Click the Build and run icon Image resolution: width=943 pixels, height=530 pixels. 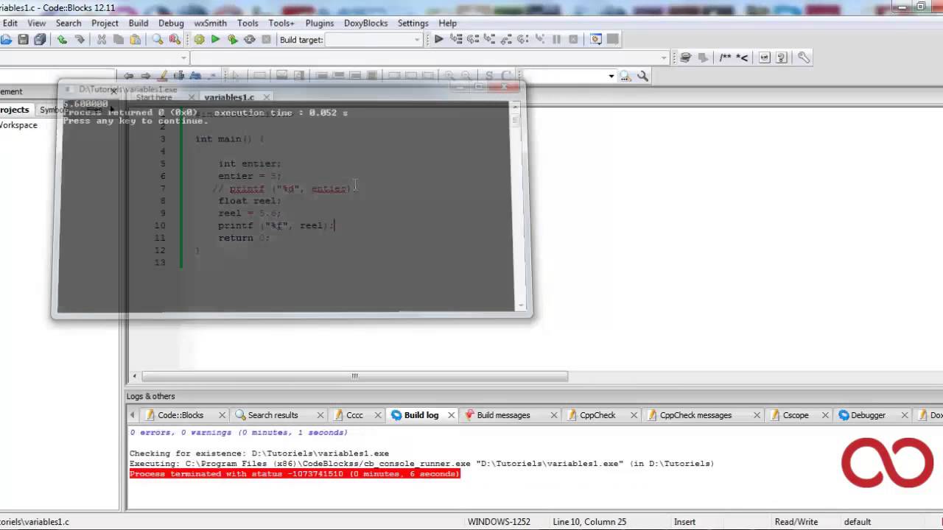pyautogui.click(x=233, y=40)
